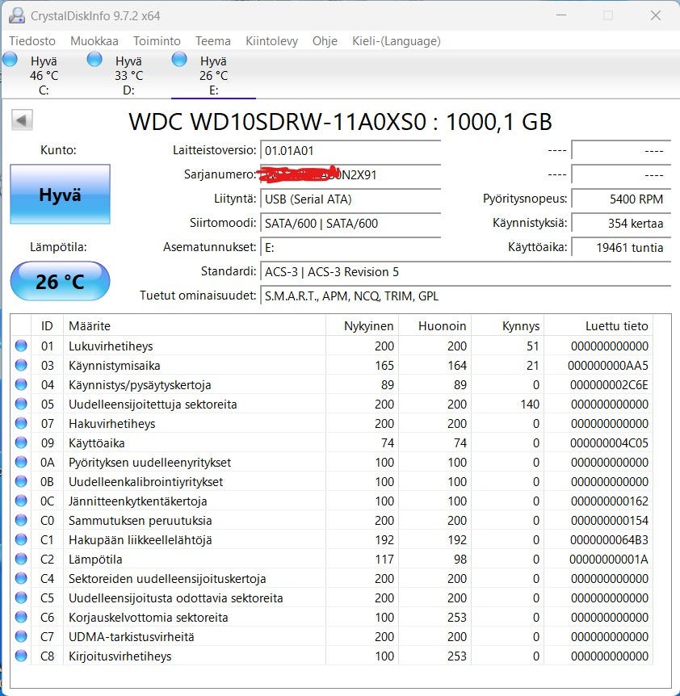The width and height of the screenshot is (680, 696).
Task: Click the Käyttöaika value 19461 tuntia
Action: coord(621,248)
